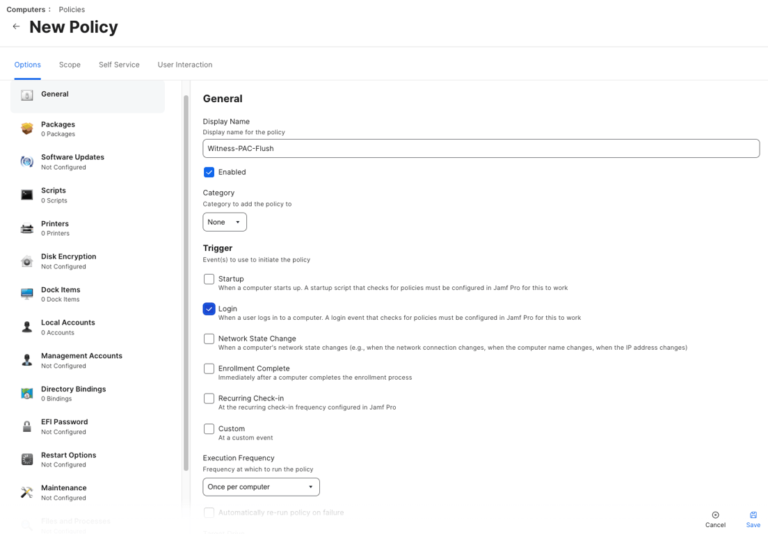Cancel the policy creation
The width and height of the screenshot is (768, 534).
coord(715,519)
